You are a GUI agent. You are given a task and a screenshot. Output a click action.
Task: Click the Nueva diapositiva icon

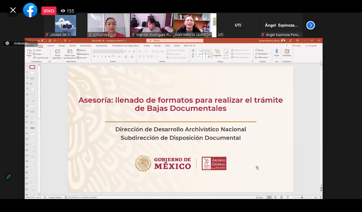[58, 52]
